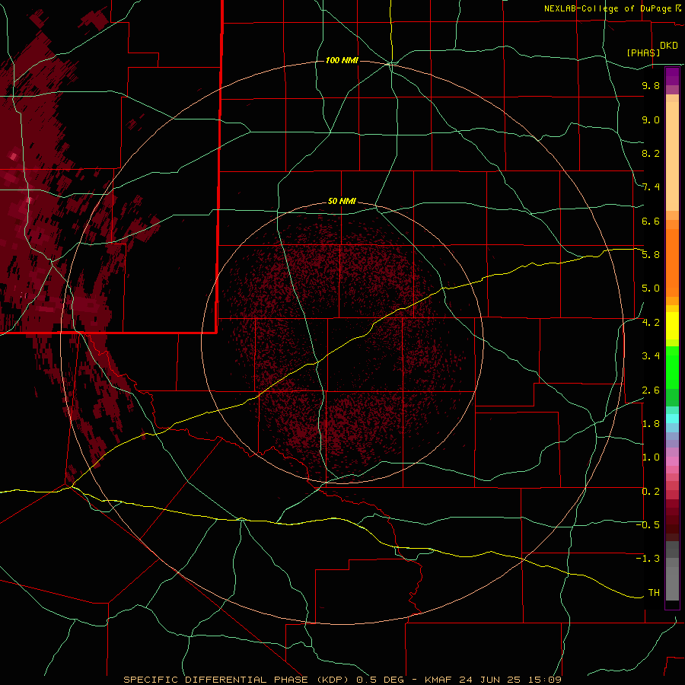685x685 pixels.
Task: Click the 0.2 scale value
Action: click(x=651, y=492)
